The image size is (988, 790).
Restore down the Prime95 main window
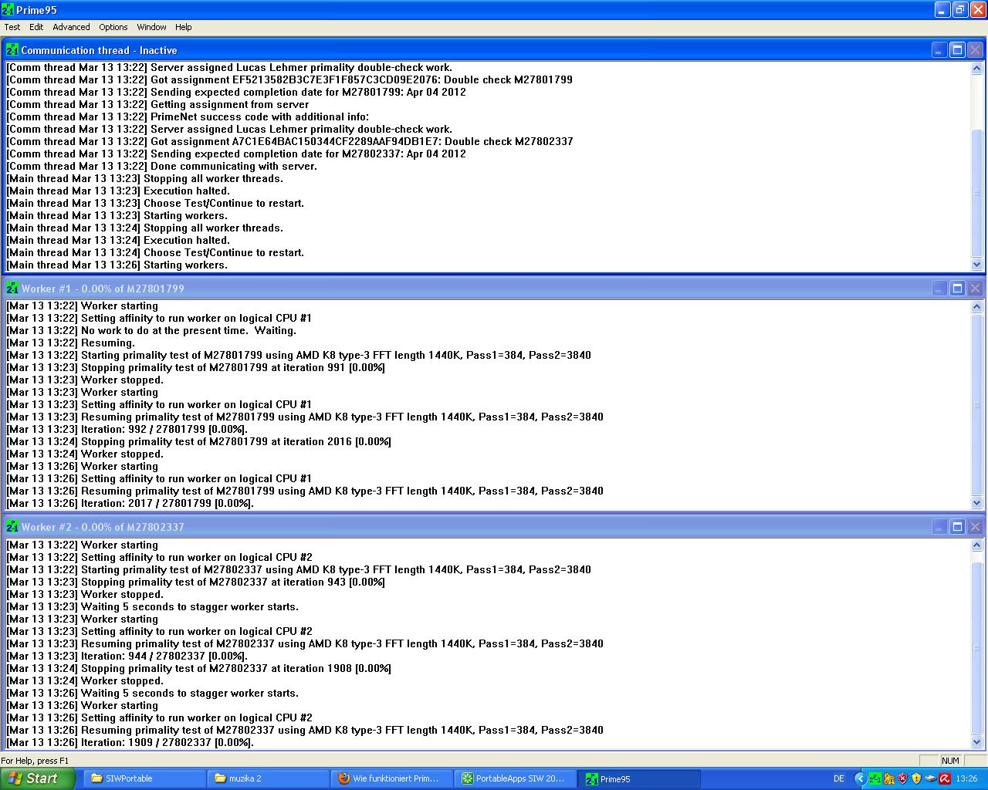point(960,10)
